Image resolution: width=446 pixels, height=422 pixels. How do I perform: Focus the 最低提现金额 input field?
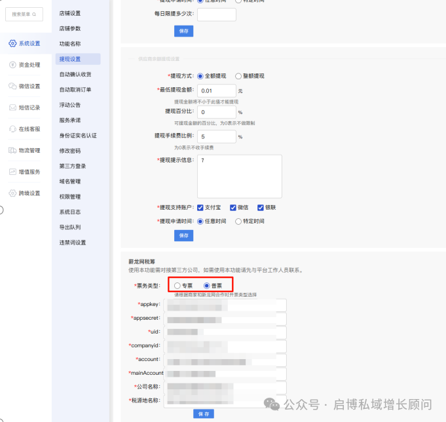(x=216, y=90)
